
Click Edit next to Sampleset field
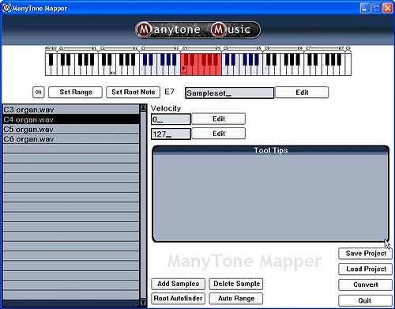[x=302, y=92]
